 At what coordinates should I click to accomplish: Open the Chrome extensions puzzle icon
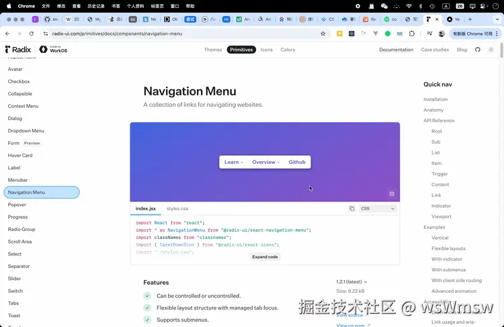[x=412, y=34]
